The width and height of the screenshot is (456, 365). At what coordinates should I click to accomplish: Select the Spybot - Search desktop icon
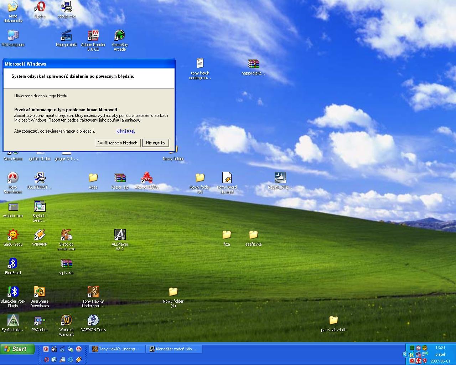(40, 211)
